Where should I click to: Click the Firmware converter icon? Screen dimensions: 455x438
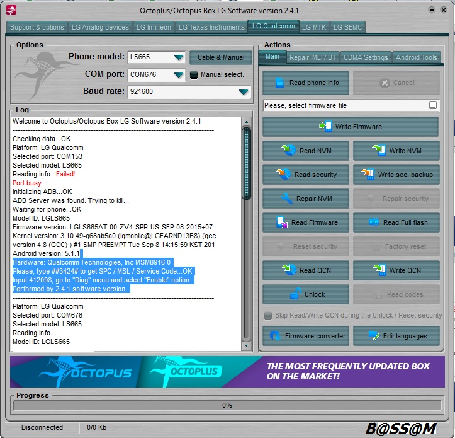[x=275, y=336]
